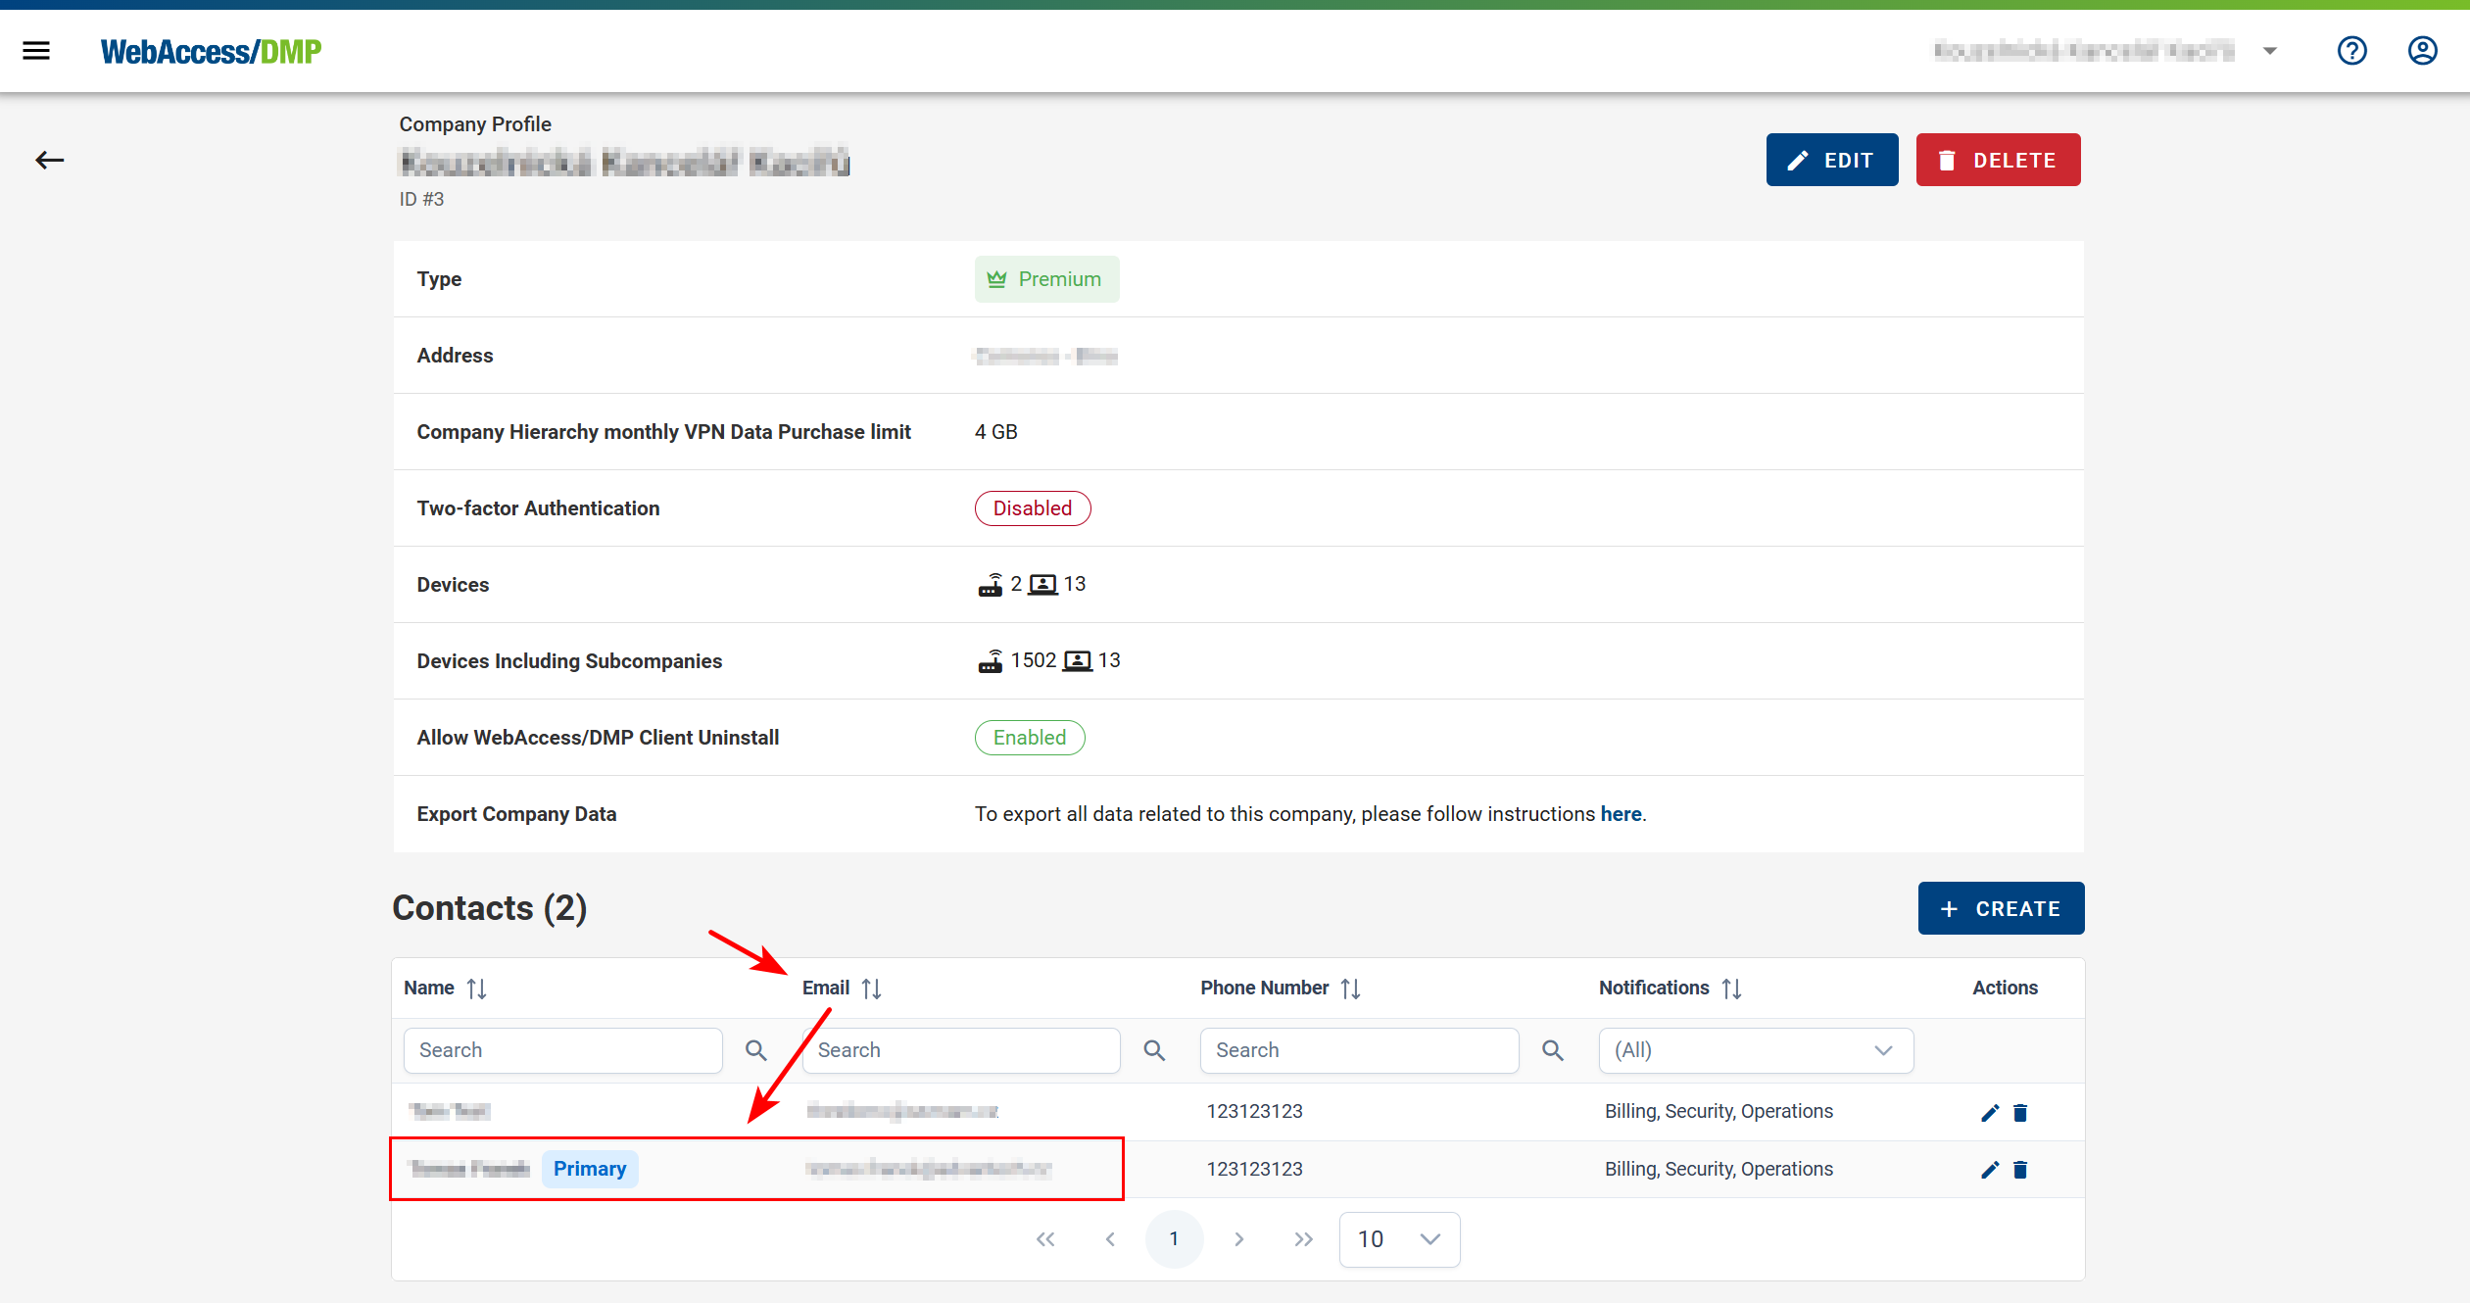Sort contacts by Name column
The width and height of the screenshot is (2470, 1303).
pyautogui.click(x=476, y=989)
